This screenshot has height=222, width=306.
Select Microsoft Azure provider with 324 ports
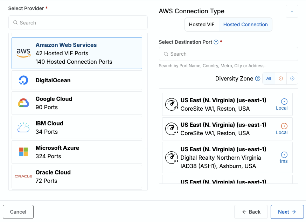click(x=77, y=152)
